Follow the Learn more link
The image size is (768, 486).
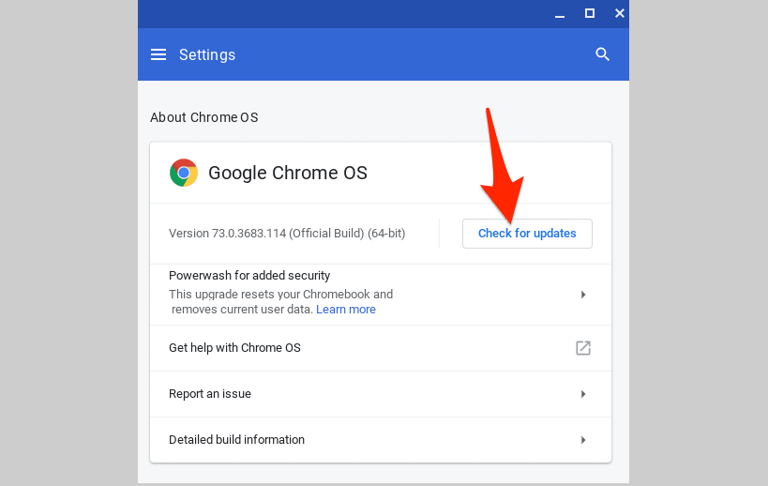tap(345, 310)
